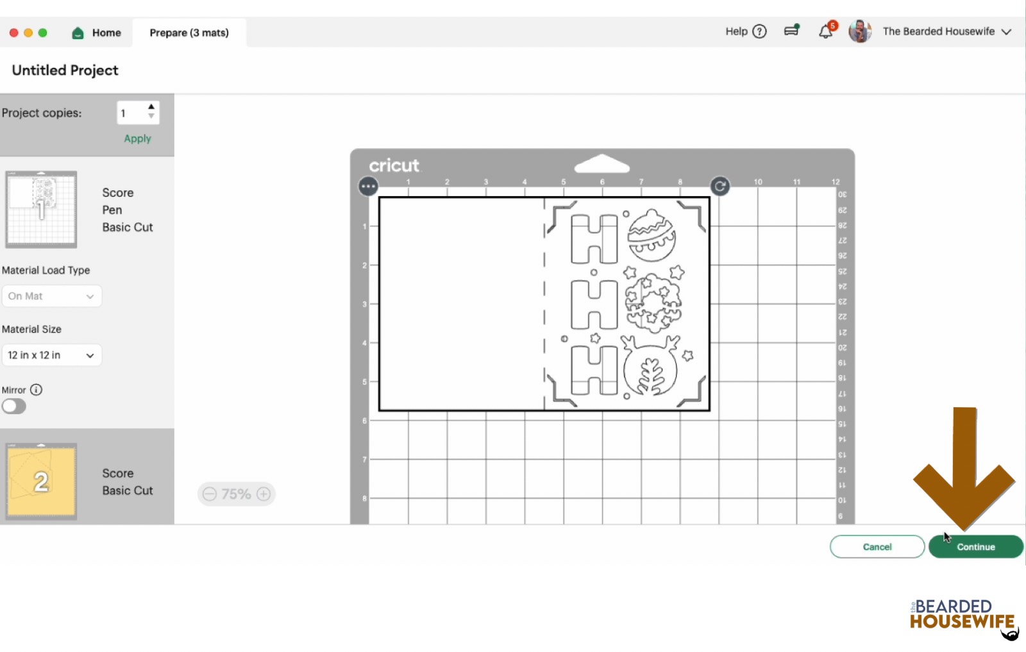Click the three-dots mat options icon
This screenshot has height=652, width=1026.
click(368, 187)
